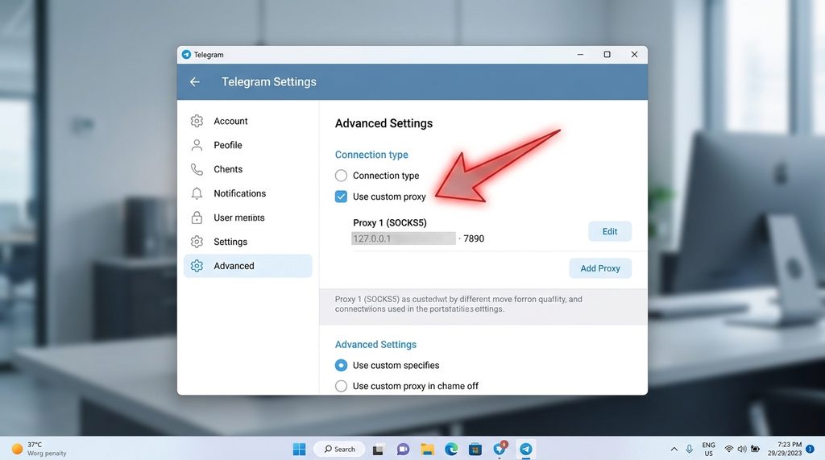Click the lower blue Advanced Settings heading
Viewport: 825px width, 460px height.
click(x=375, y=344)
